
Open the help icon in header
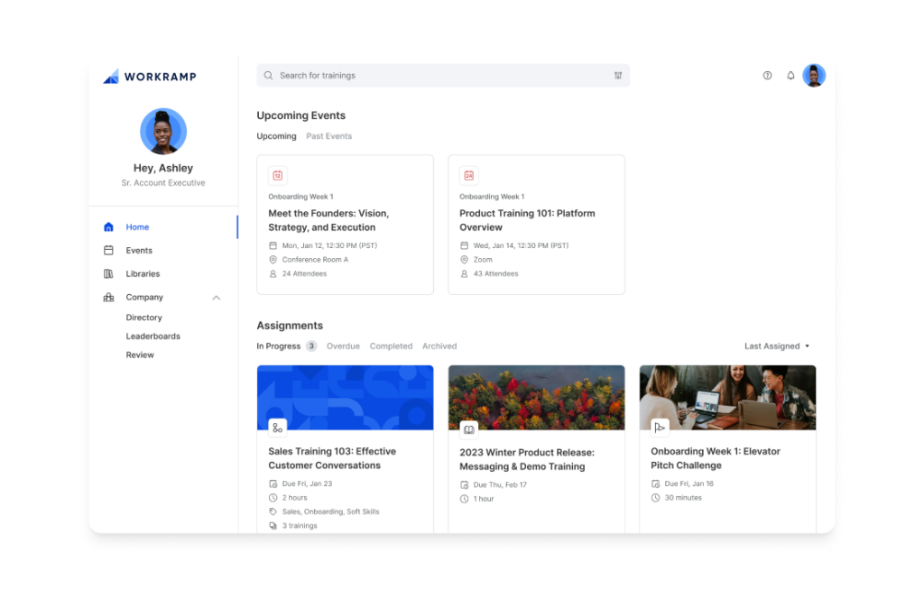pyautogui.click(x=767, y=76)
